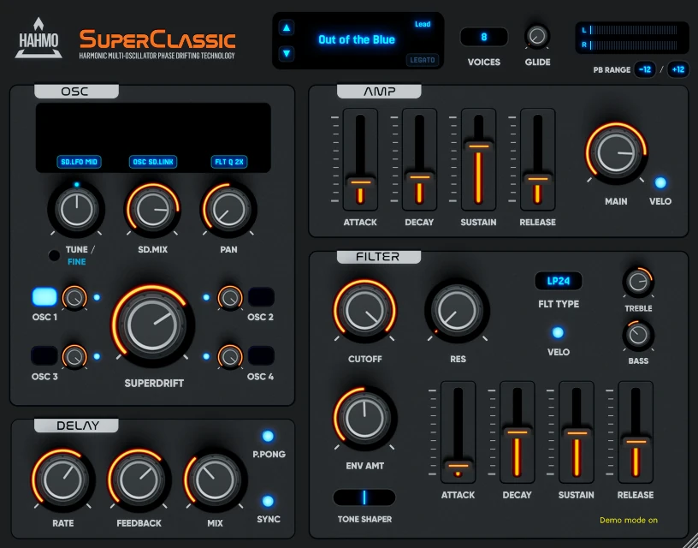Click the filter CUTOFF knob
The height and width of the screenshot is (548, 698).
(364, 311)
